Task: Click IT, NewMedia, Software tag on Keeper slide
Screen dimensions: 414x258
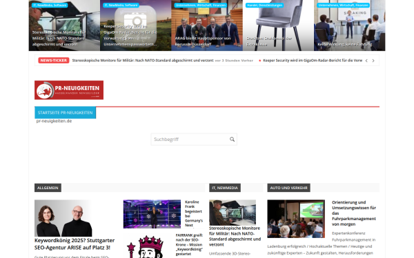Action: pos(121,5)
